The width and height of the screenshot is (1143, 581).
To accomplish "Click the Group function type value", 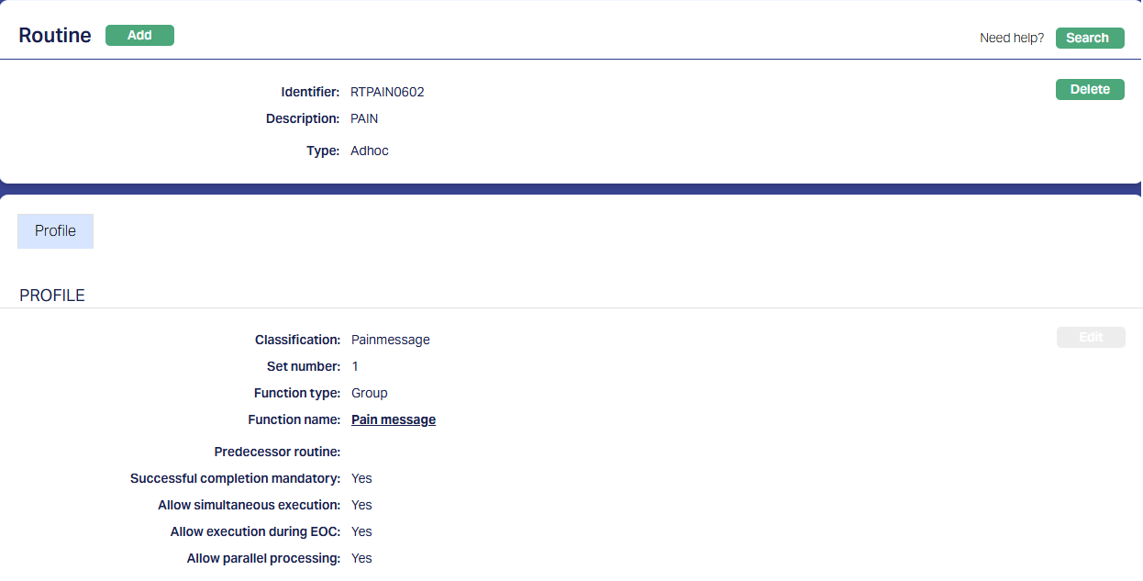I will tap(369, 393).
